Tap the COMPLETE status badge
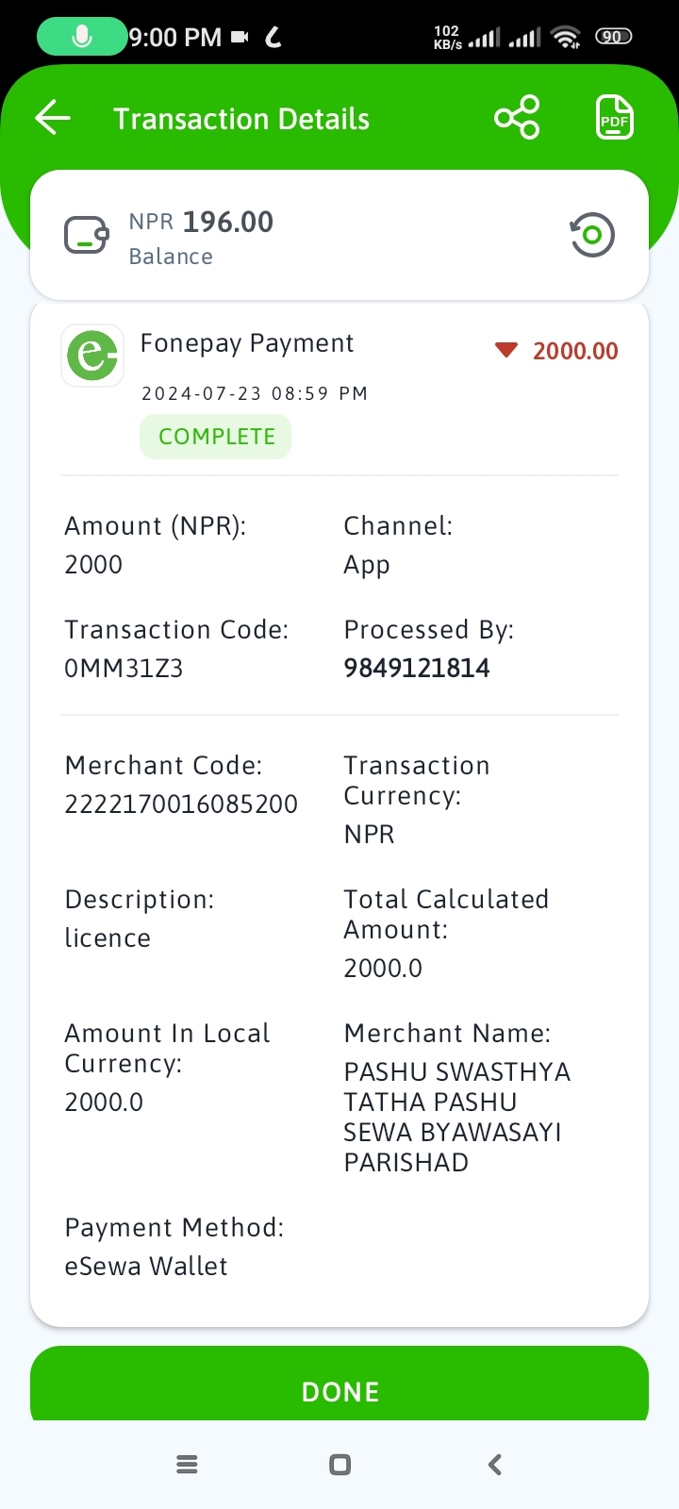679x1509 pixels. click(216, 438)
